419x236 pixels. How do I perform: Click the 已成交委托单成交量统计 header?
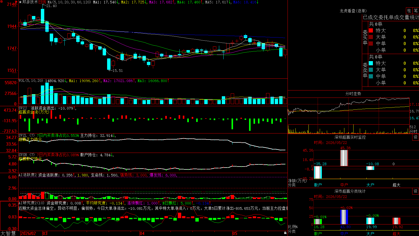click(x=391, y=17)
